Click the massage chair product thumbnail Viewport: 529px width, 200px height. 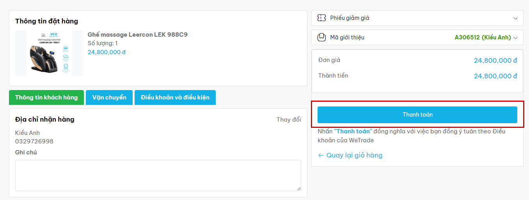[x=50, y=53]
